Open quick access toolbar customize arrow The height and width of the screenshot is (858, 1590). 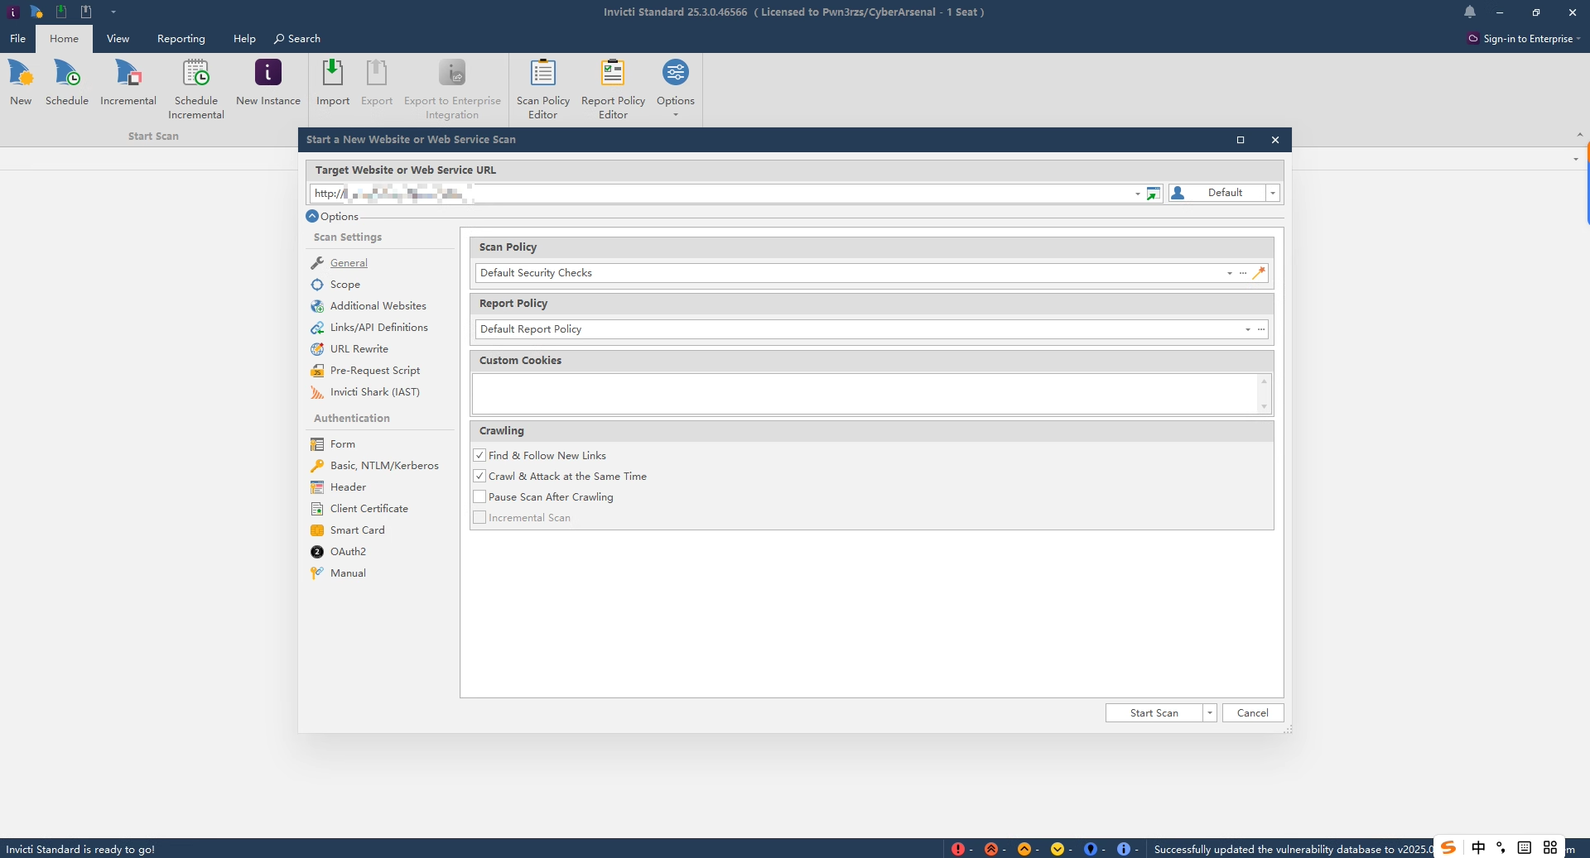113,12
